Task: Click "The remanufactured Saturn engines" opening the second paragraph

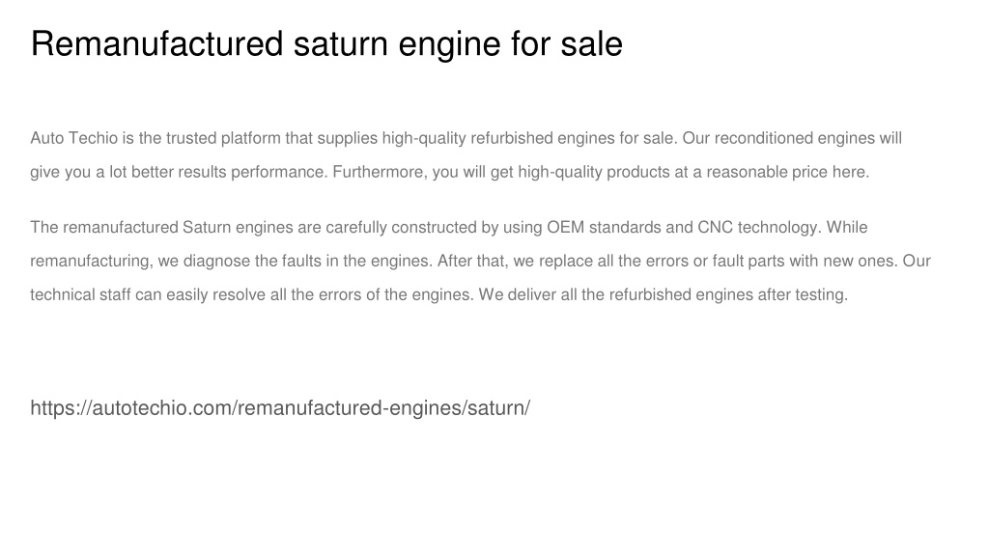Action: pos(161,227)
